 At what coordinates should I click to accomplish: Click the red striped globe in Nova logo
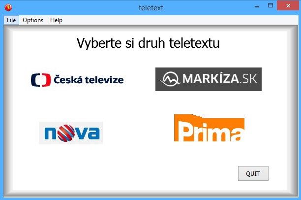tap(66, 133)
